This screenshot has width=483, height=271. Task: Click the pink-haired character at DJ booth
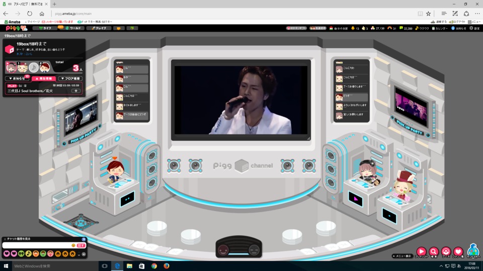point(368,172)
